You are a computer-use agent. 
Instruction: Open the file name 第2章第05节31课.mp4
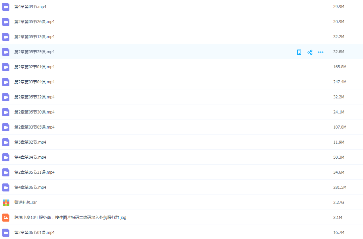(x=34, y=172)
